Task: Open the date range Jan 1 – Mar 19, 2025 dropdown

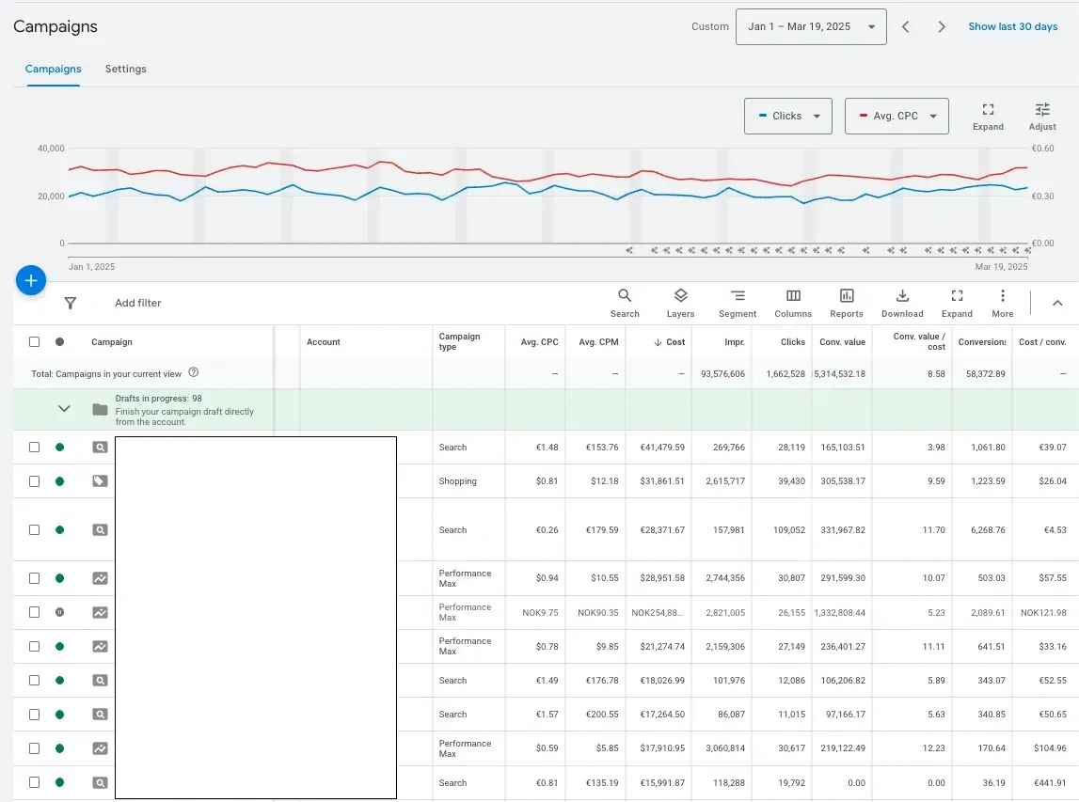Action: pyautogui.click(x=811, y=27)
